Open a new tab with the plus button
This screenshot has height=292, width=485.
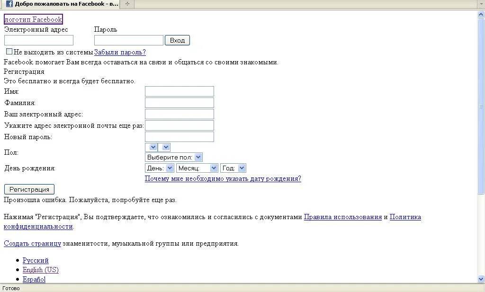(x=127, y=4)
